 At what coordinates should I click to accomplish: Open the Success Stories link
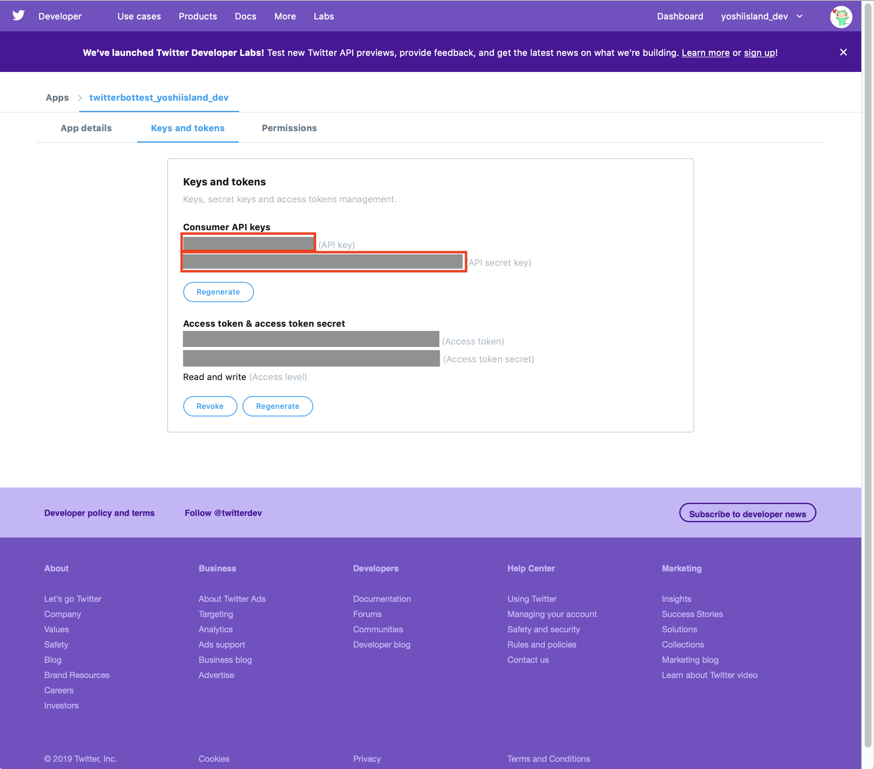(x=692, y=614)
